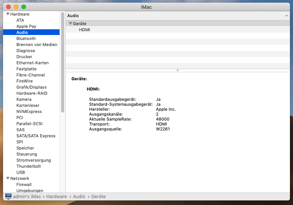Show Ethernet-Karten information
Viewport: 293px width, 205px height.
tap(32, 63)
